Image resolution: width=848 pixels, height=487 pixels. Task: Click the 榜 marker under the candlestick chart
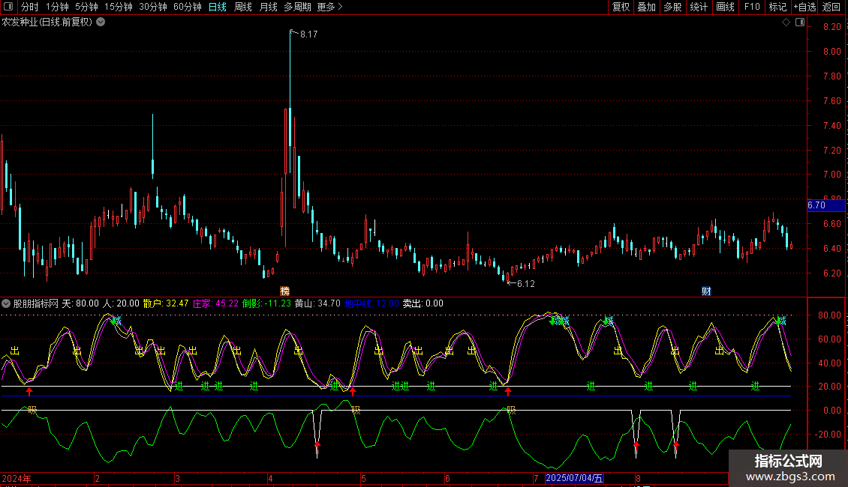284,291
